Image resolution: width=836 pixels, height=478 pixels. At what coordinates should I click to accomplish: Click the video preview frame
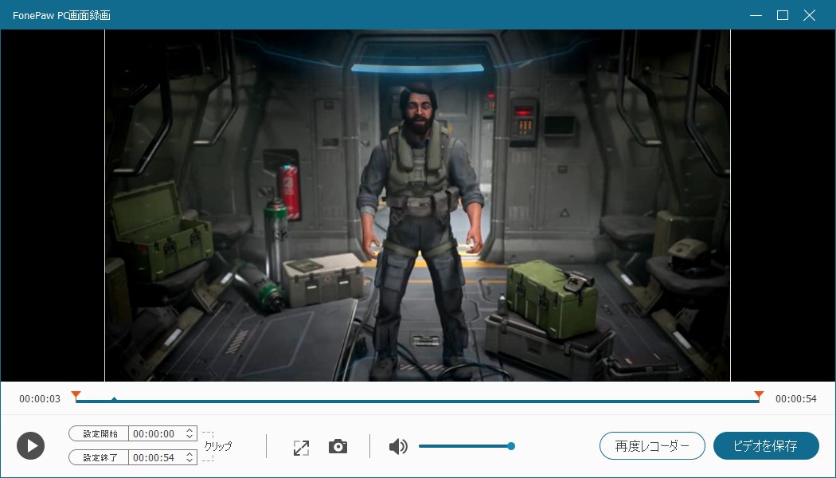click(417, 206)
